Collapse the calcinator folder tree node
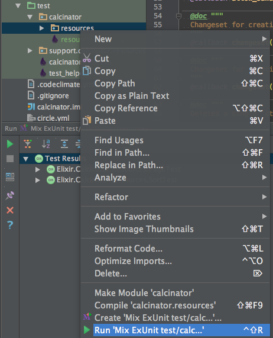 pyautogui.click(x=30, y=17)
